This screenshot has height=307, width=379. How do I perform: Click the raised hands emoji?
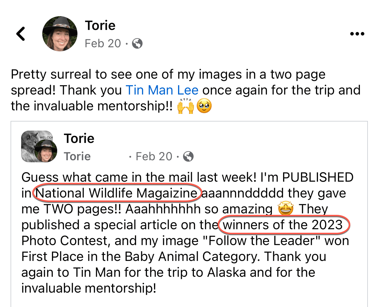[186, 106]
